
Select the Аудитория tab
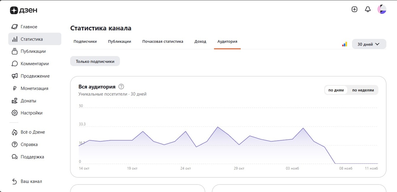coord(227,41)
